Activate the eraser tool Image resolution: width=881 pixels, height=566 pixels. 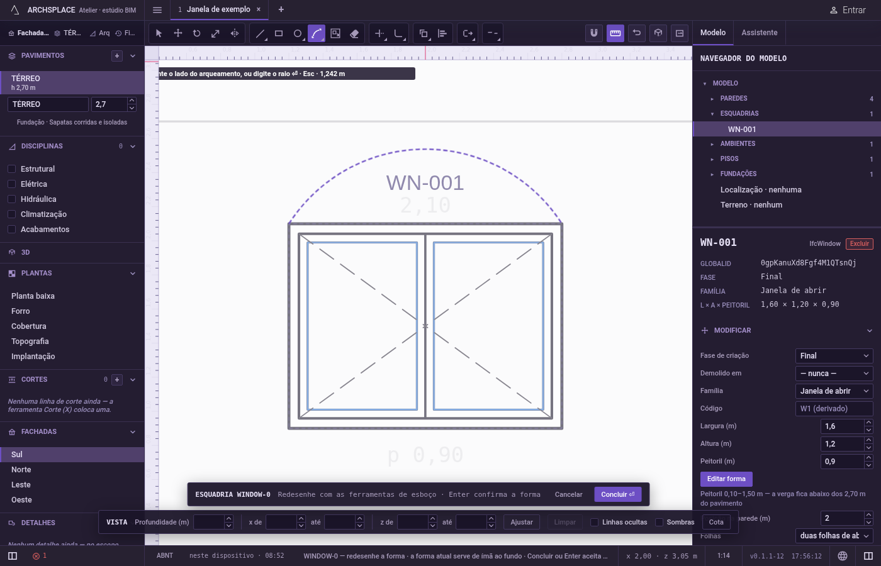[x=354, y=33]
